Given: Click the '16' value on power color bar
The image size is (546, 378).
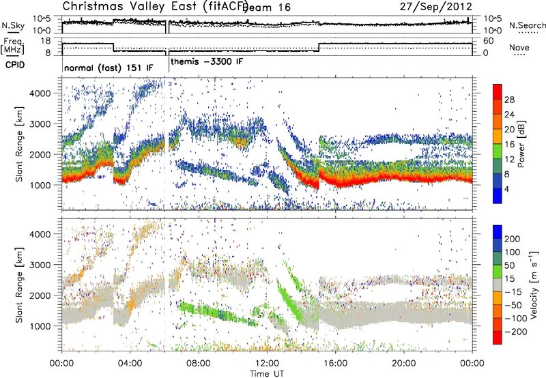Looking at the screenshot, I should [509, 145].
